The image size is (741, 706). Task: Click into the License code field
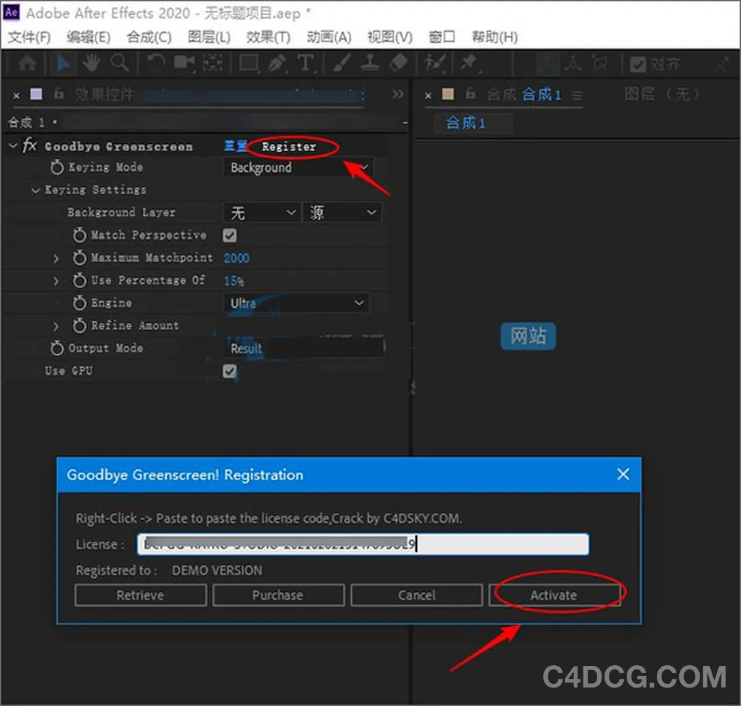[x=363, y=544]
